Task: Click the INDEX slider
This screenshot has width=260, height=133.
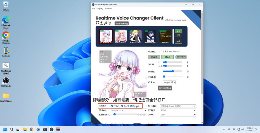Action: coord(173,77)
